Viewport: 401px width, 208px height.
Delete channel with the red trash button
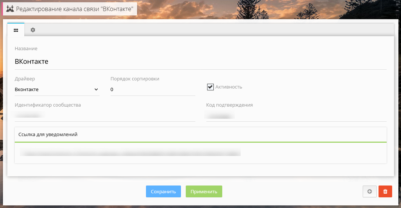point(385,191)
